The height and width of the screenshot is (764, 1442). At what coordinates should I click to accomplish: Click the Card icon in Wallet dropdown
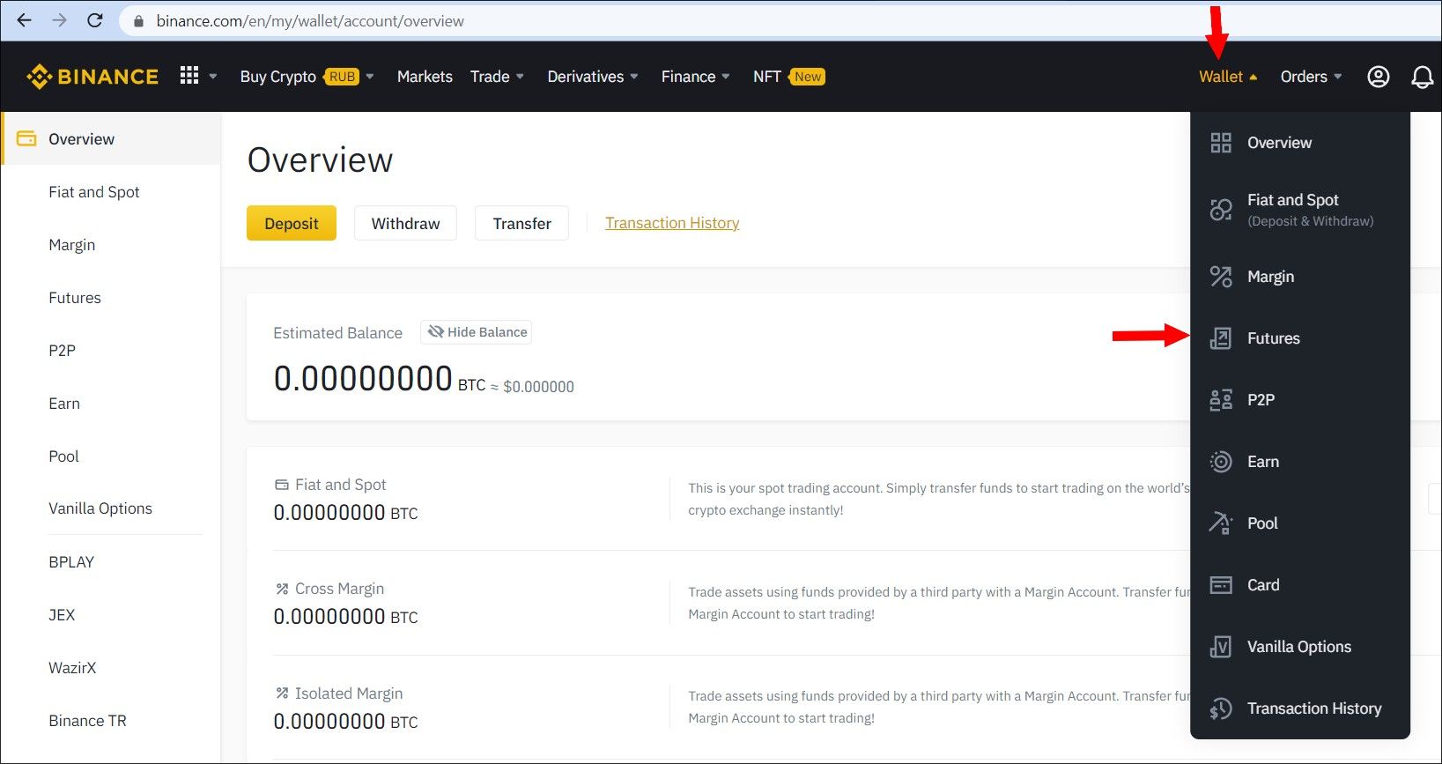(1221, 585)
